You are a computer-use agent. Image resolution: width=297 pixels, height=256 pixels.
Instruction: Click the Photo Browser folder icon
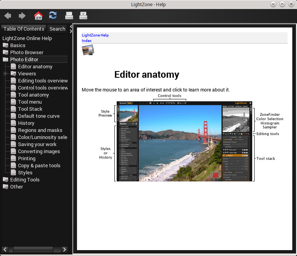click(x=5, y=53)
